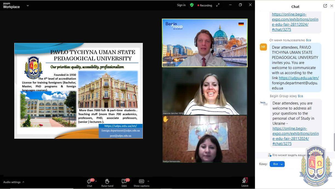Click the https://udpu.edu.ua/en/ link on slide
This screenshot has height=189, width=335.
click(x=121, y=126)
